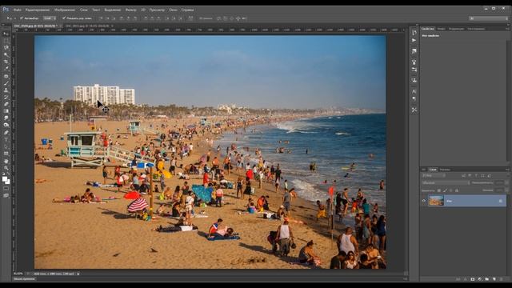This screenshot has width=512, height=288.
Task: Select the Brush tool
Action: pyautogui.click(x=6, y=83)
